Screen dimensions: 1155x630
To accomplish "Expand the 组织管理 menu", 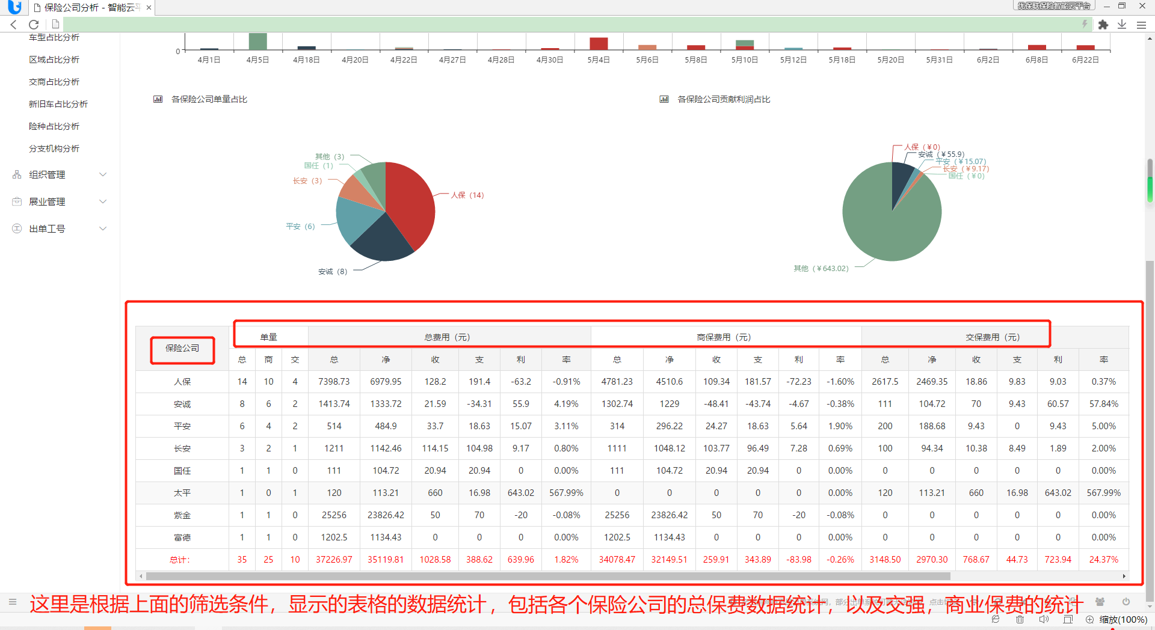I will 60,174.
